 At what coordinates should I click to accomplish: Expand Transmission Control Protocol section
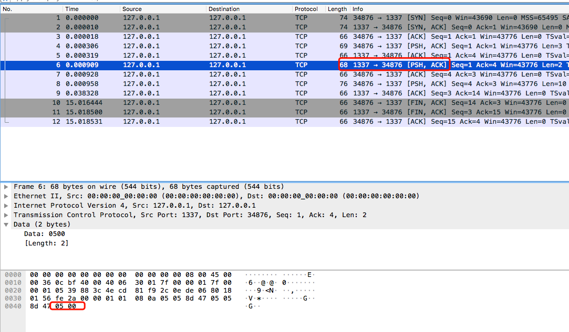pos(6,215)
